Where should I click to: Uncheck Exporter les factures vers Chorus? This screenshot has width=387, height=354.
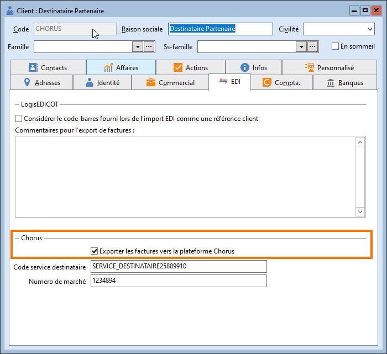click(95, 251)
